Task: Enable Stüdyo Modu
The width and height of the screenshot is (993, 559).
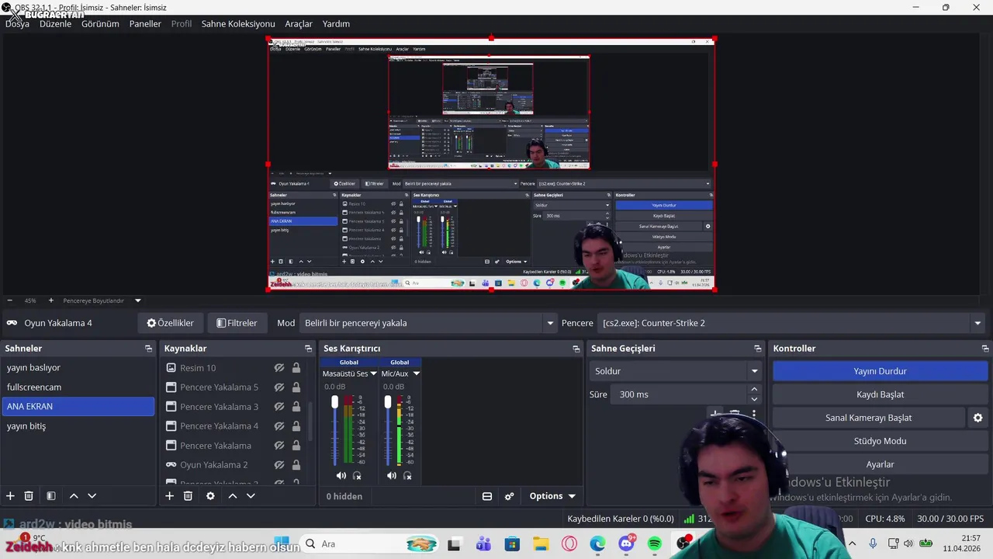Action: coord(880,441)
